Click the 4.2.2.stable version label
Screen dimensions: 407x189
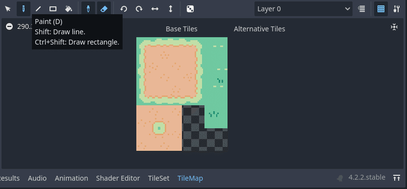tap(367, 178)
